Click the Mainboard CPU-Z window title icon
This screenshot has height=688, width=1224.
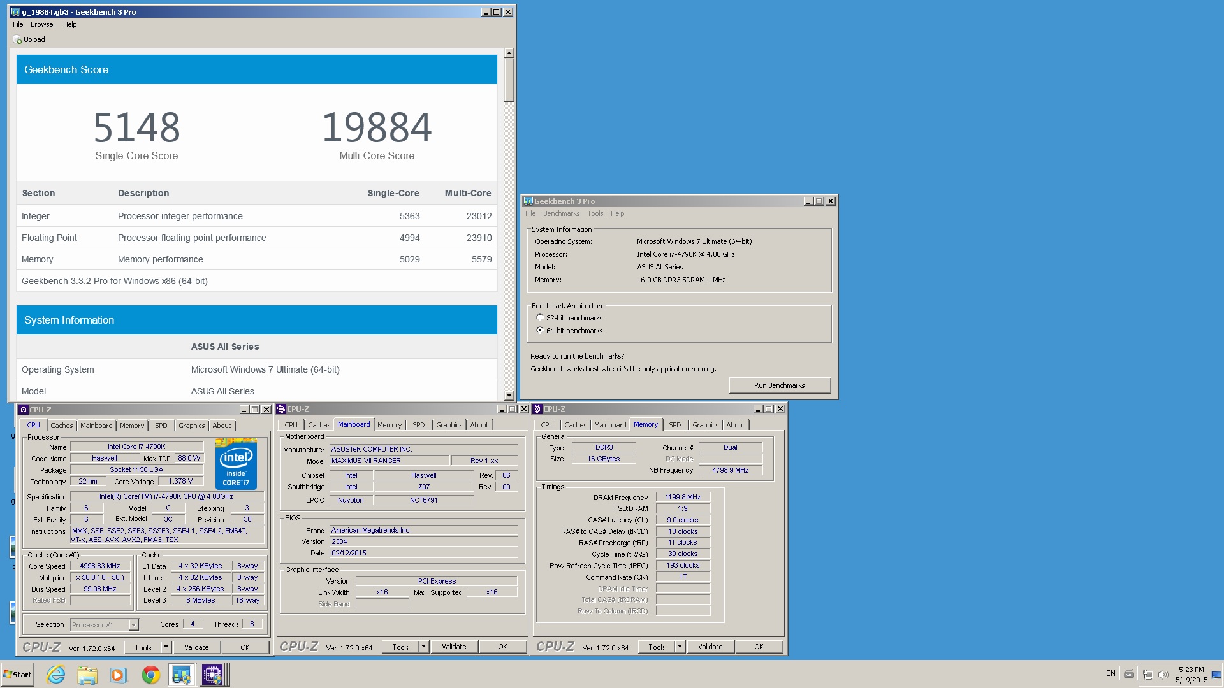(x=281, y=409)
